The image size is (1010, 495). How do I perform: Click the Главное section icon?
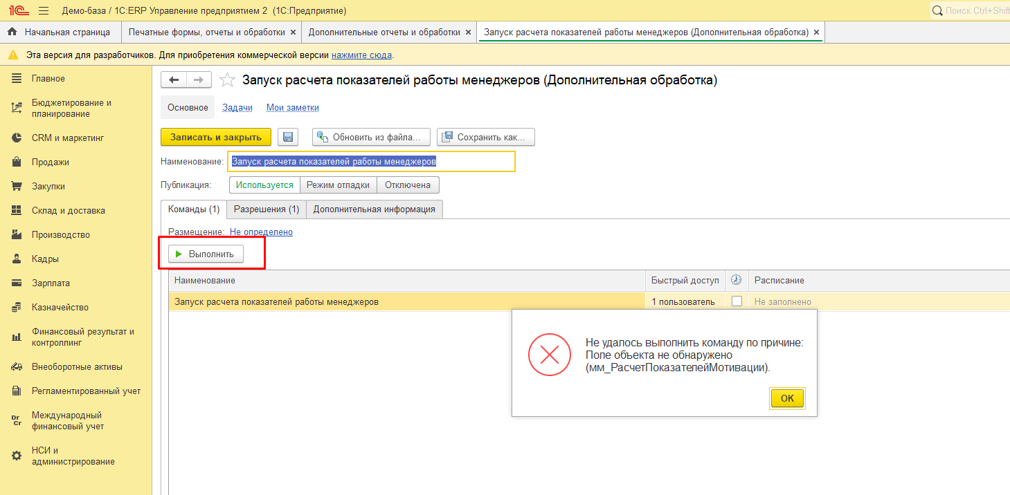[x=17, y=79]
